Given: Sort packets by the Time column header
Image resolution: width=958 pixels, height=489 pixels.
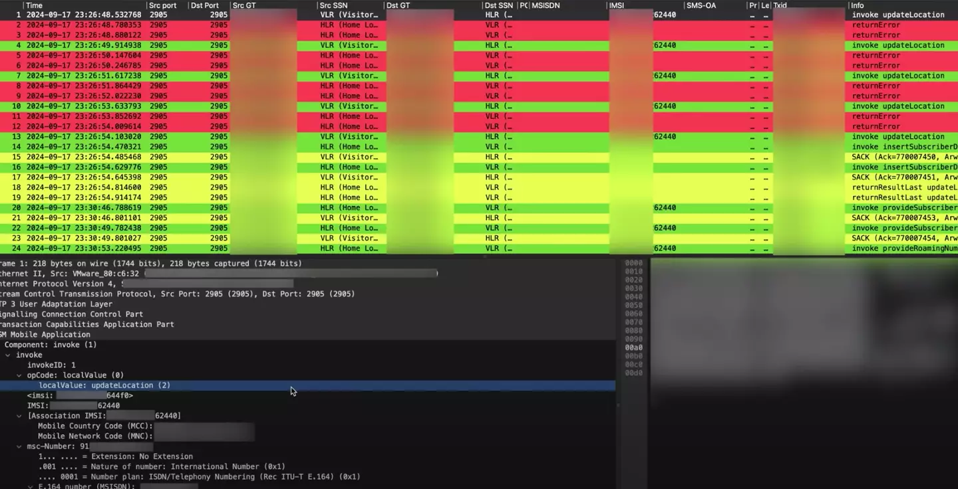Looking at the screenshot, I should pyautogui.click(x=34, y=5).
